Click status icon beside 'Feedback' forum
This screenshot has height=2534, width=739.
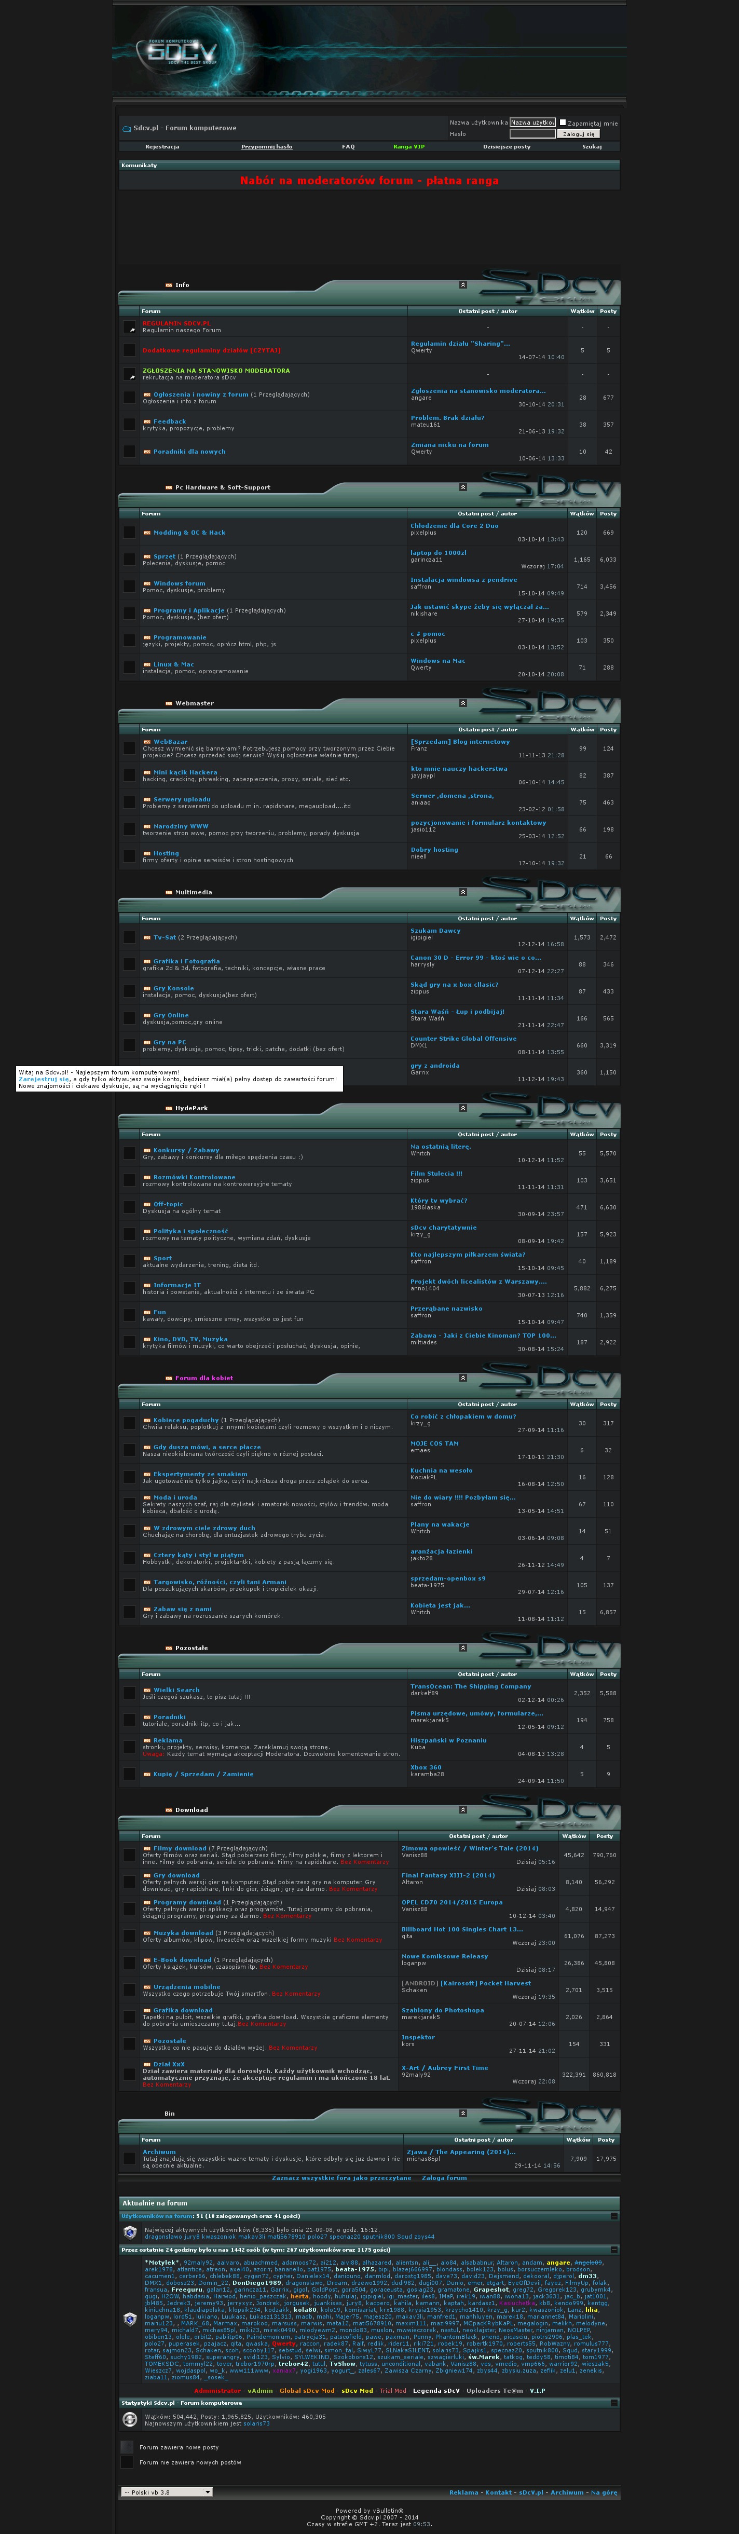(x=130, y=424)
